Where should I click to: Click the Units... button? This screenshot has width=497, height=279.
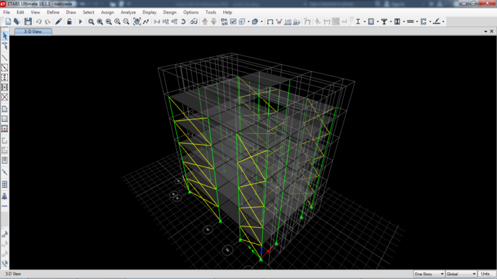point(487,274)
